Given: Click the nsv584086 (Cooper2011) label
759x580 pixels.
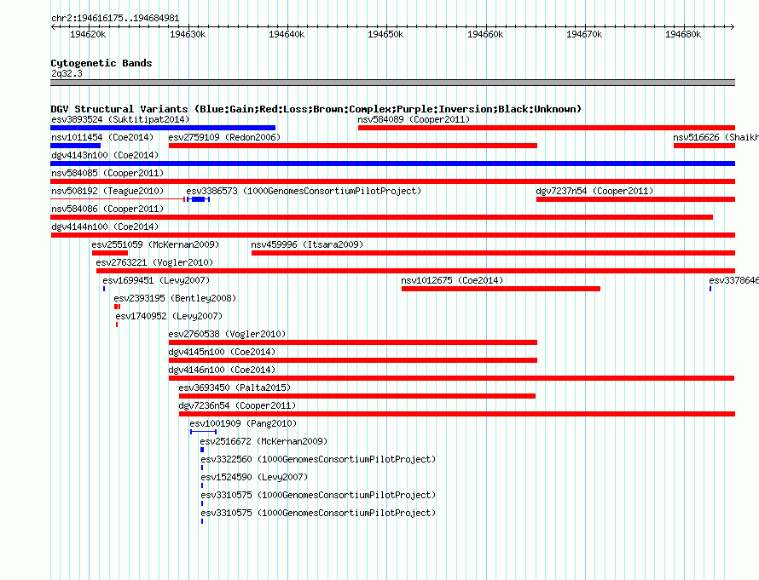Looking at the screenshot, I should tap(107, 209).
